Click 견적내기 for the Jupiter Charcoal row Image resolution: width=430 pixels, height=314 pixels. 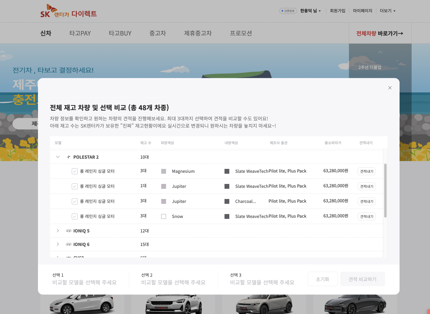[x=367, y=201]
